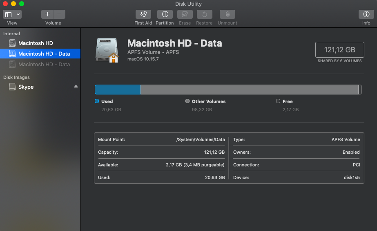Click the First Aid stethoscope icon
377x231 pixels.
[143, 14]
